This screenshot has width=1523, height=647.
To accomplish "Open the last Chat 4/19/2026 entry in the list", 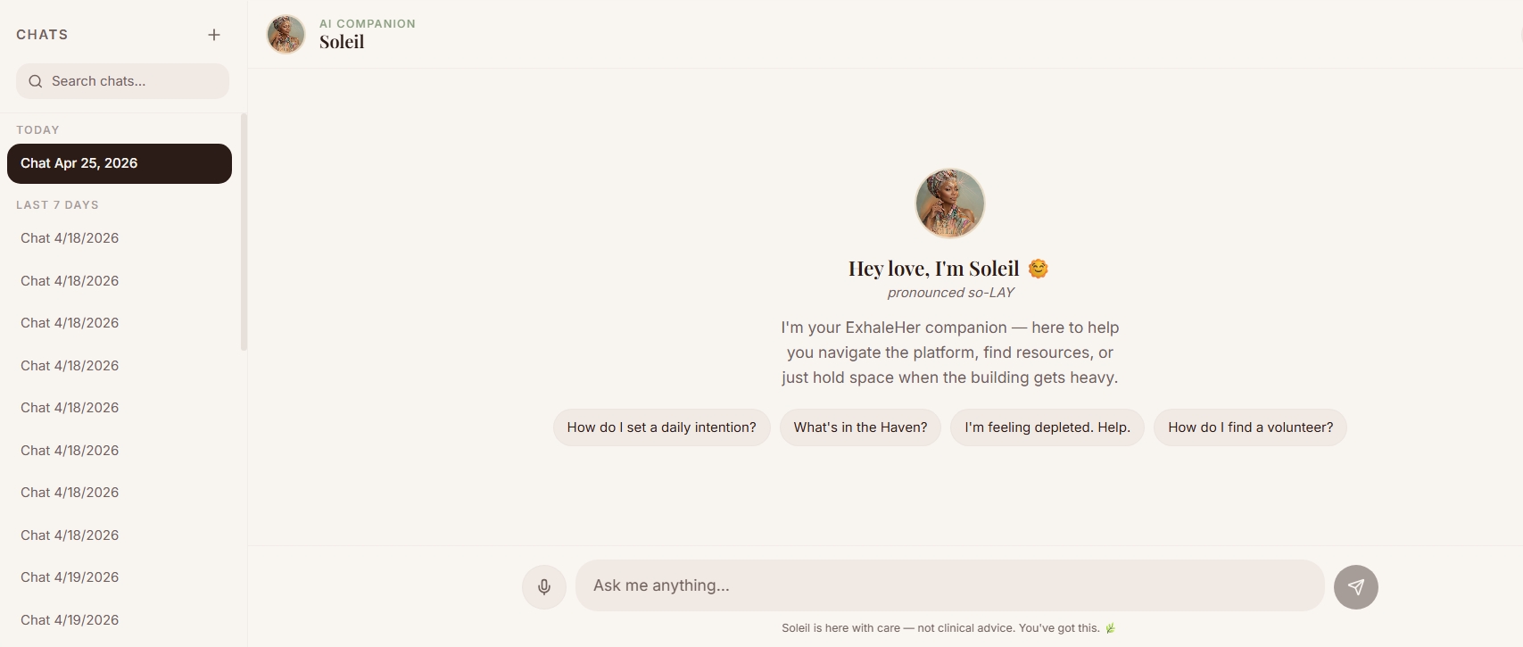I will pos(70,620).
